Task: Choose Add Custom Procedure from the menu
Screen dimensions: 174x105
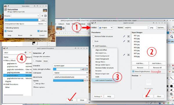Action: [x=104, y=80]
